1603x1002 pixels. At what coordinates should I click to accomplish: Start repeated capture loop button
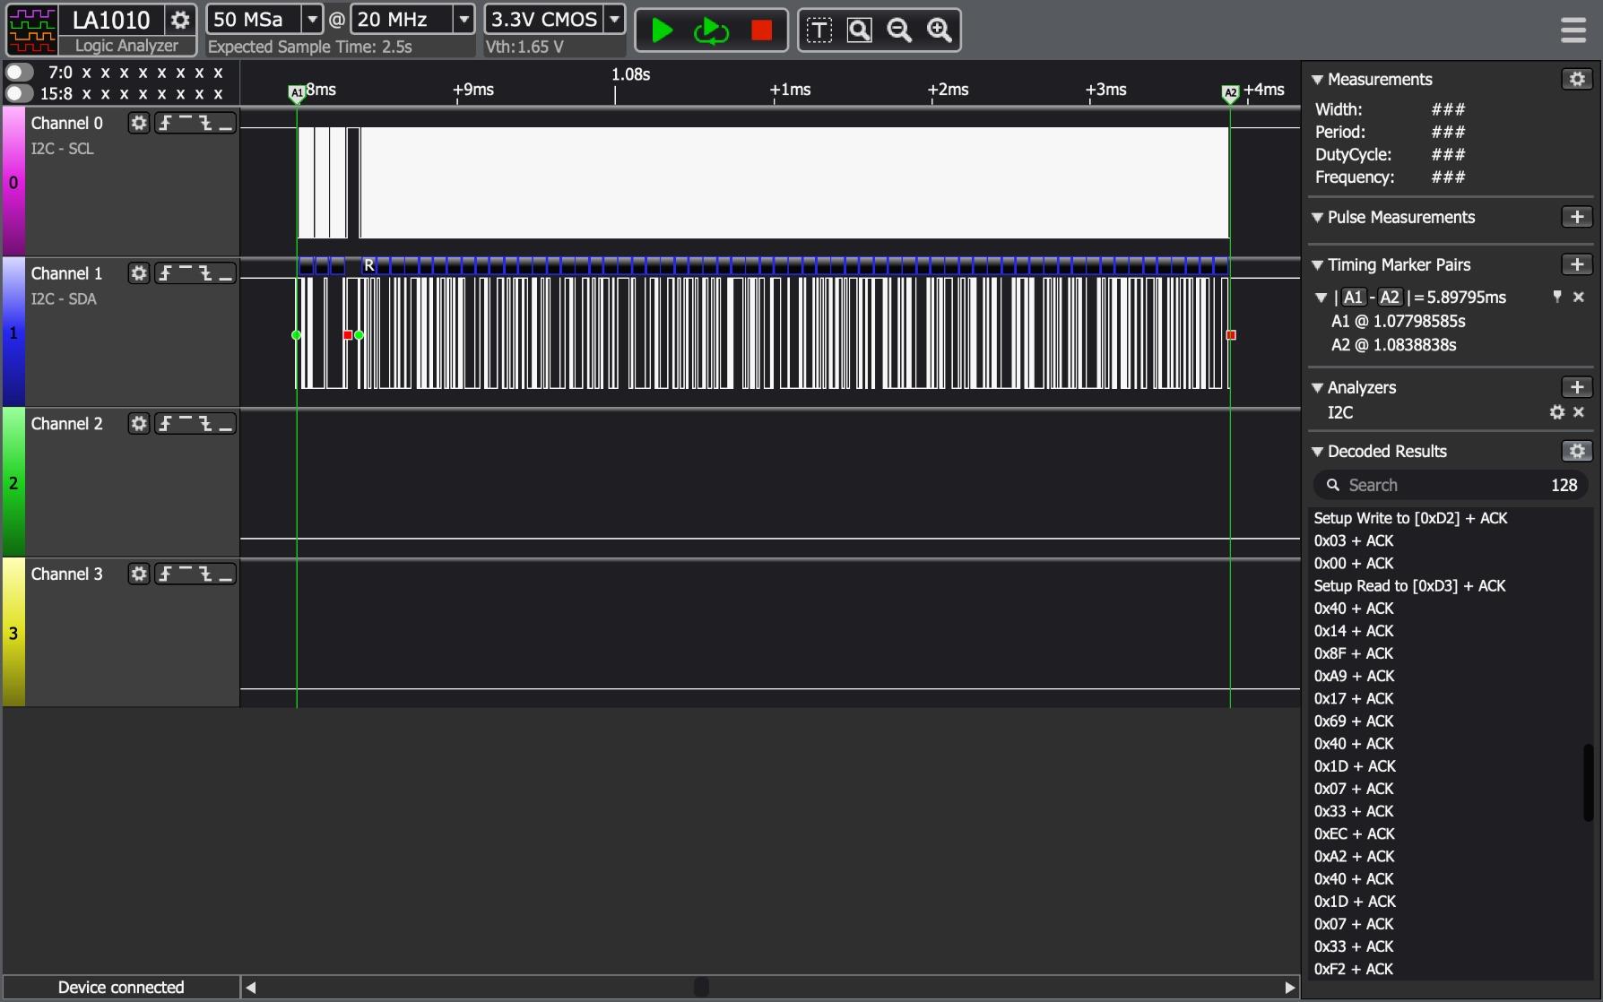tap(711, 30)
